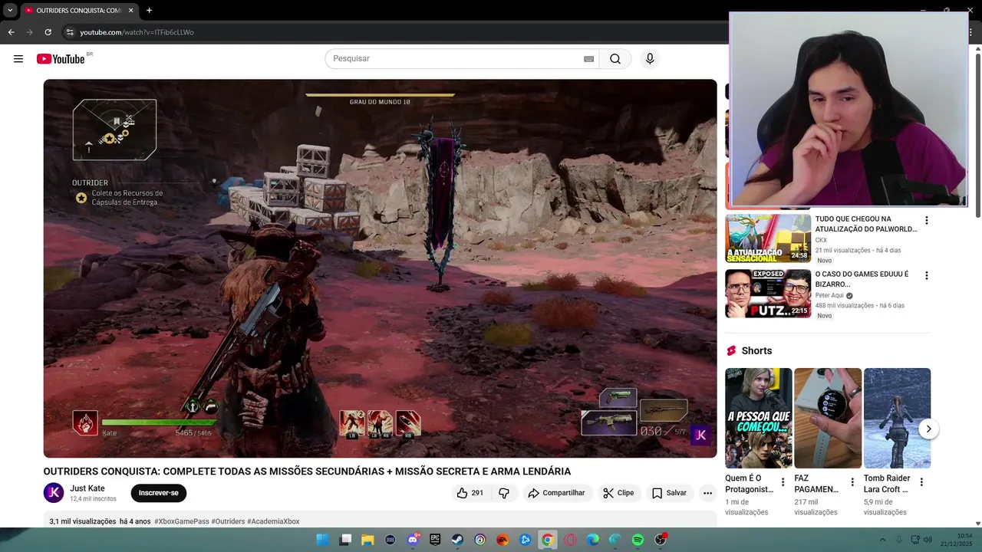
Task: Dislike the video with thumbs down
Action: tap(504, 493)
